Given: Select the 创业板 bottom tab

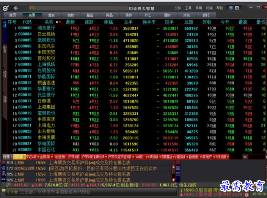Looking at the screenshot, I should point(60,157).
